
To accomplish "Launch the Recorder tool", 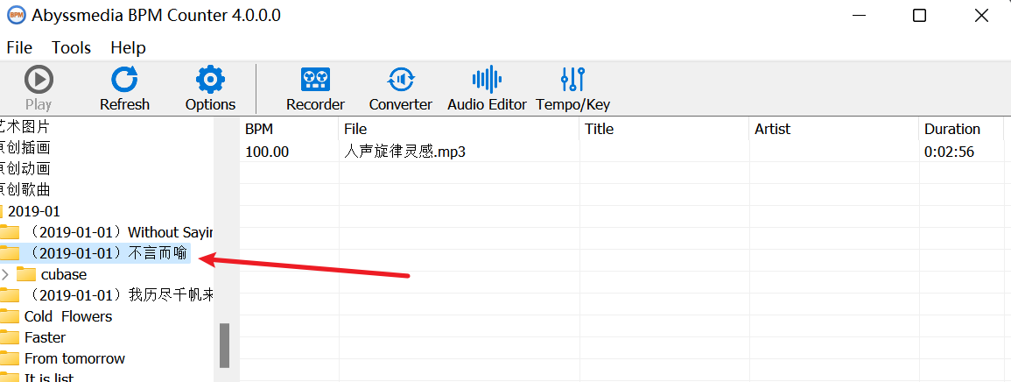I will 315,88.
